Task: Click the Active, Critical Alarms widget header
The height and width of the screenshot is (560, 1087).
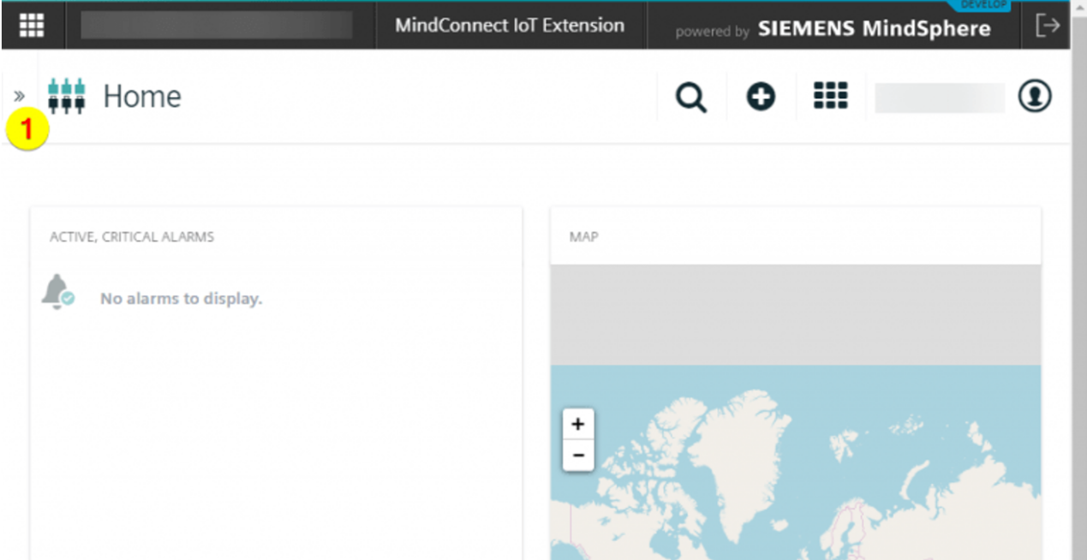Action: [132, 237]
